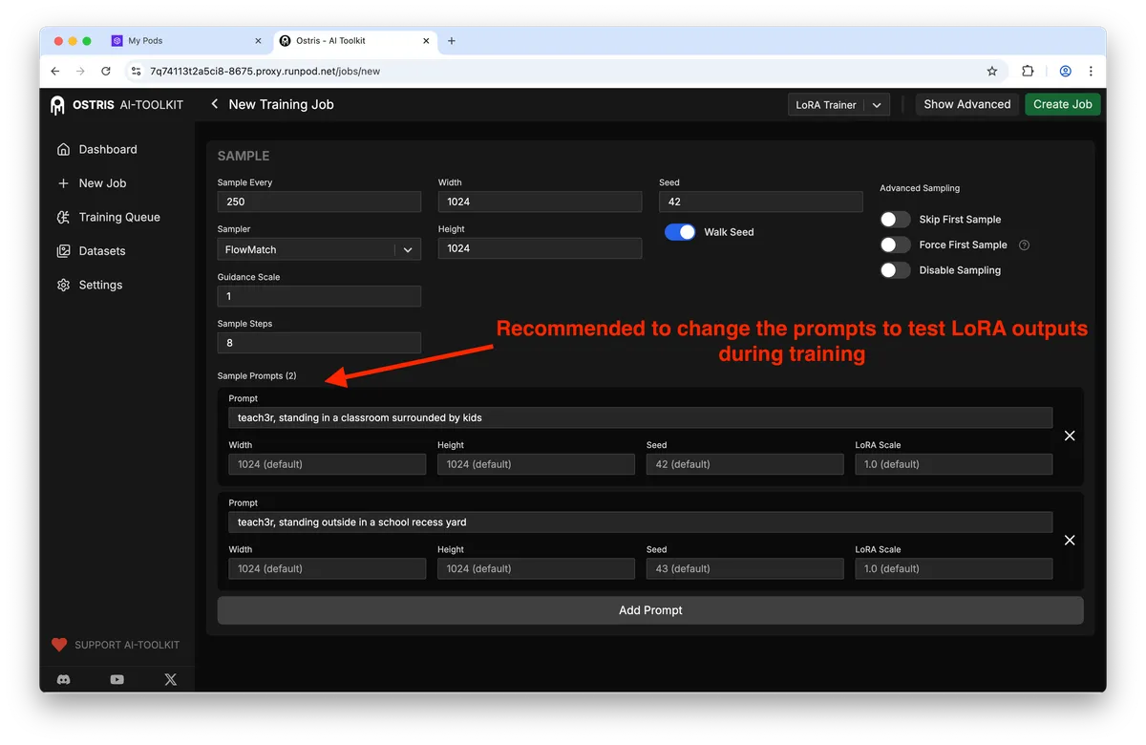This screenshot has height=745, width=1146.
Task: Enable Skip First Sample
Action: [895, 219]
